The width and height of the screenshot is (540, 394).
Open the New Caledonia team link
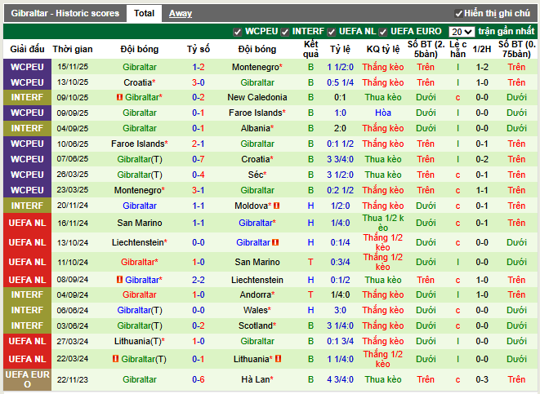(257, 97)
